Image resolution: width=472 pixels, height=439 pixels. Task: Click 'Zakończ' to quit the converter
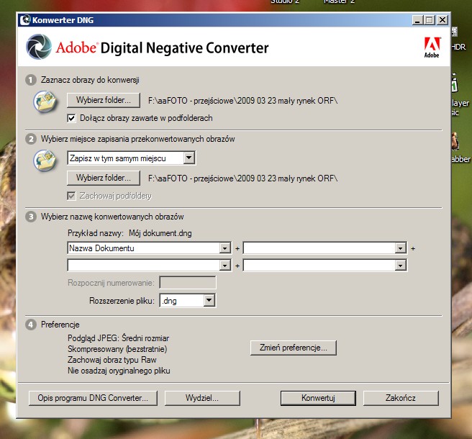tap(401, 398)
